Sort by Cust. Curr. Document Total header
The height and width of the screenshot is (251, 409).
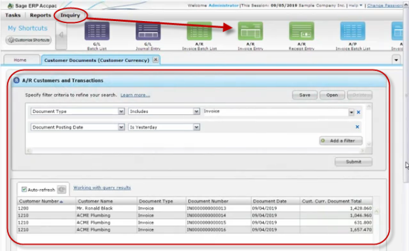(336, 201)
